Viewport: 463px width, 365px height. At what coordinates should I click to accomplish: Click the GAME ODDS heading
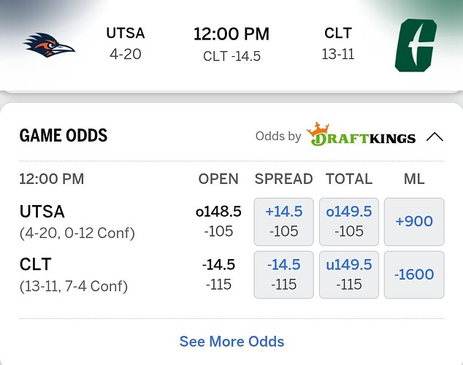(64, 136)
